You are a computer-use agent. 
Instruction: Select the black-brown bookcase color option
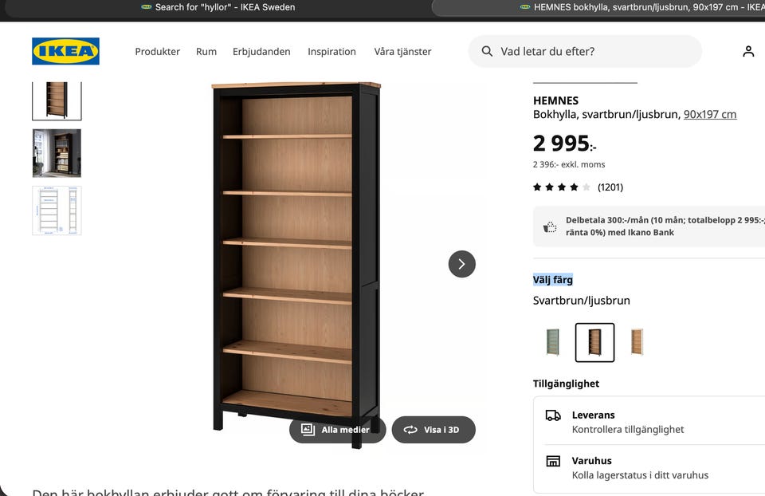coord(594,342)
